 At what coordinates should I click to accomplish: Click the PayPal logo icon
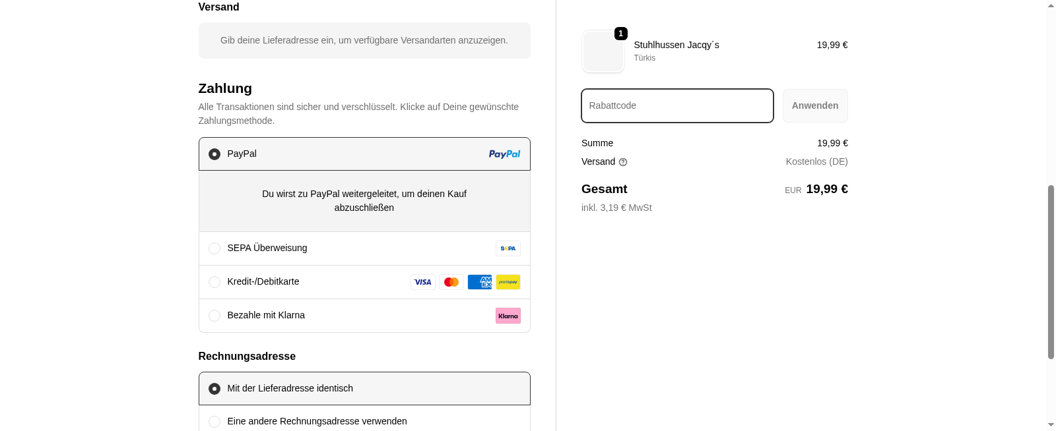504,154
